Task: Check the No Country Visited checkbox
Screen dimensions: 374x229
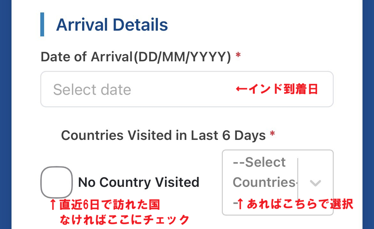Action: (x=56, y=182)
